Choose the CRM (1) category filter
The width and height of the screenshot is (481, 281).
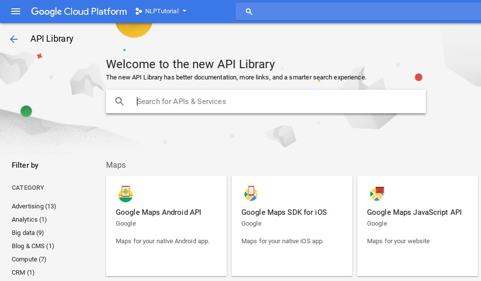point(23,273)
